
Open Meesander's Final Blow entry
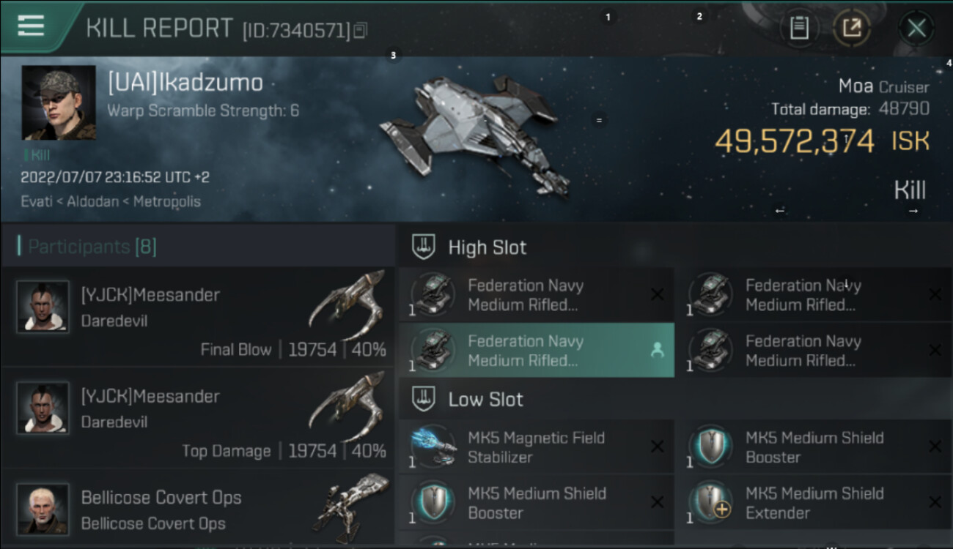click(x=198, y=316)
